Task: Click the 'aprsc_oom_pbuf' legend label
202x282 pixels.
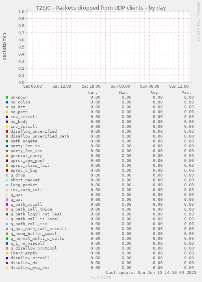Action: [28, 161]
